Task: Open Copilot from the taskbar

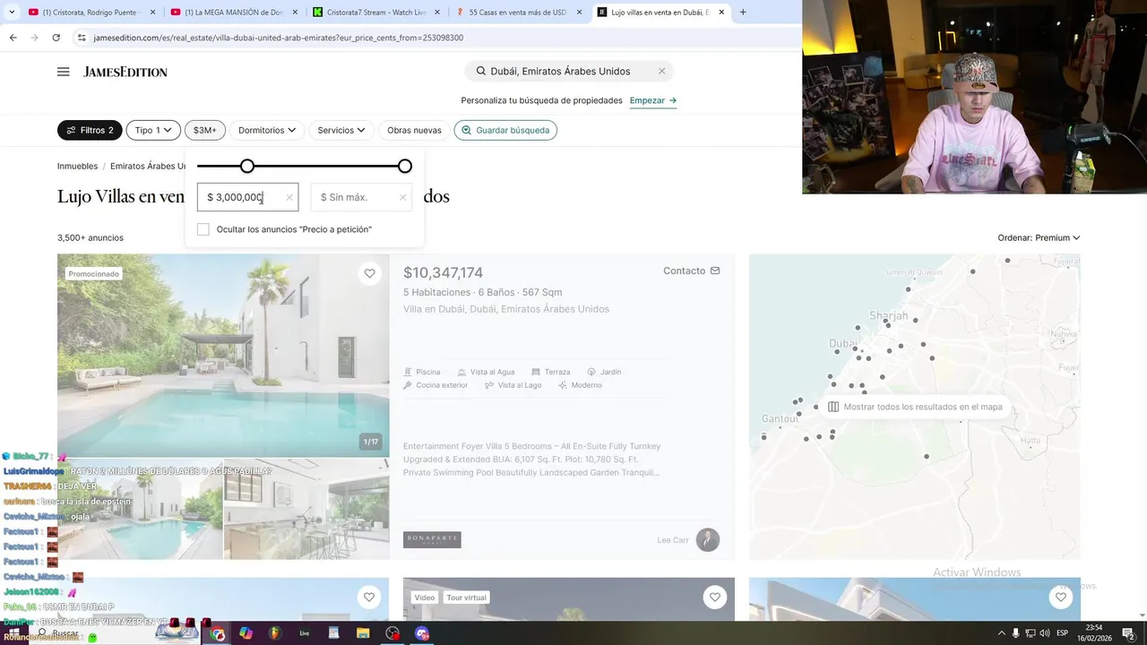Action: (x=246, y=633)
